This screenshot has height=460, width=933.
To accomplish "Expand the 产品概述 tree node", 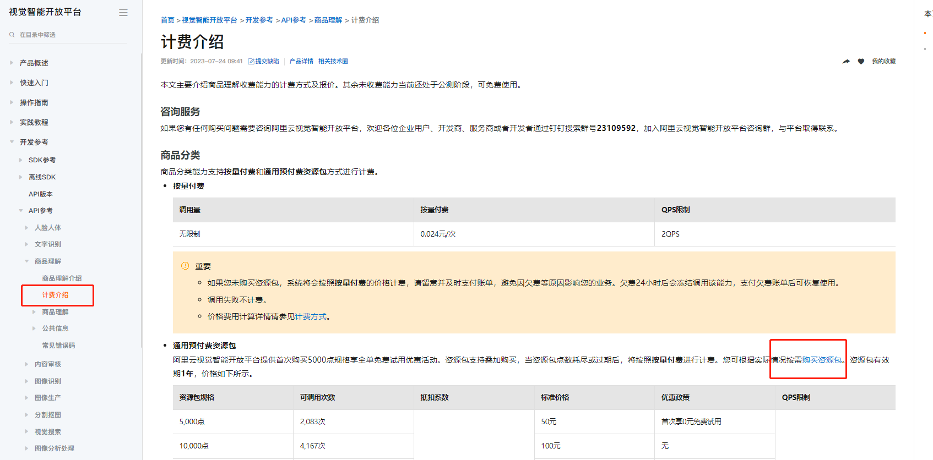I will 12,63.
